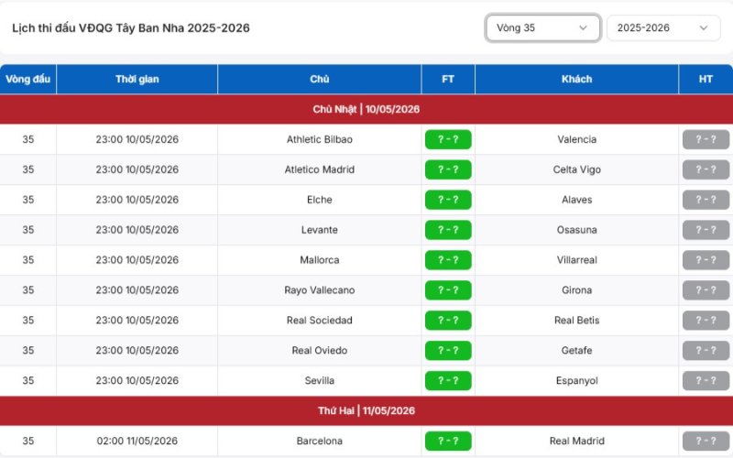733x458 pixels.
Task: Select home team Mallorca
Action: coord(319,260)
